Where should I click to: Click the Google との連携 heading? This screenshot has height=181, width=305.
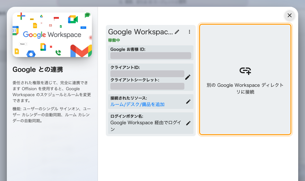pos(38,70)
